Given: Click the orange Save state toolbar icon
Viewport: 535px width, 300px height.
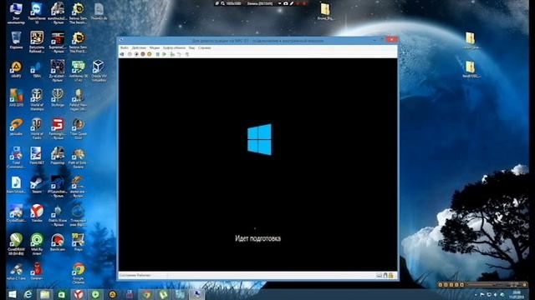Looking at the screenshot, I should [150, 54].
